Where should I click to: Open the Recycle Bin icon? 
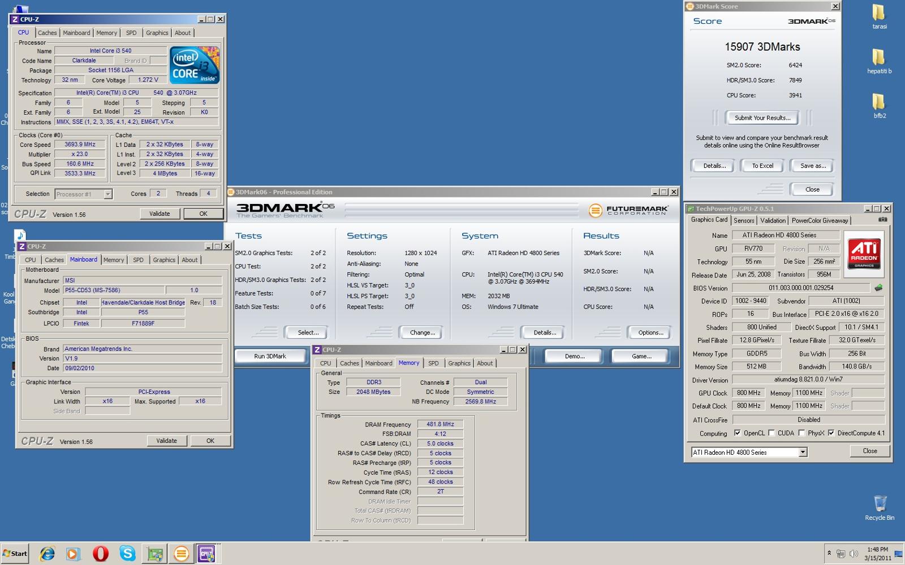[880, 507]
